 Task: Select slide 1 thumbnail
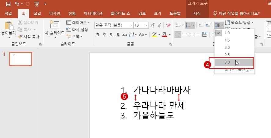coord(20,59)
